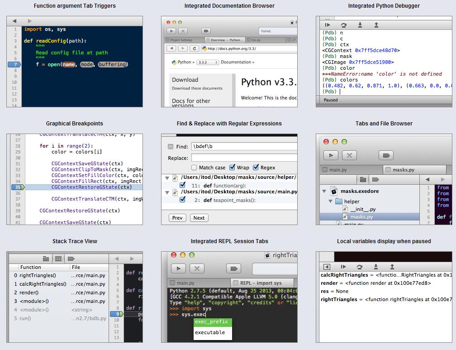
Task: Click the folder icon in Stack Trace toolbar
Action: [x=46, y=259]
